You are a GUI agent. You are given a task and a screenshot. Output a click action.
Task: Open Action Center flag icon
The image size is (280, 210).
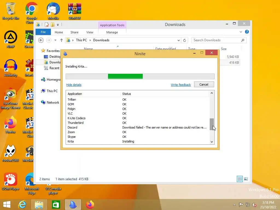tap(241, 205)
